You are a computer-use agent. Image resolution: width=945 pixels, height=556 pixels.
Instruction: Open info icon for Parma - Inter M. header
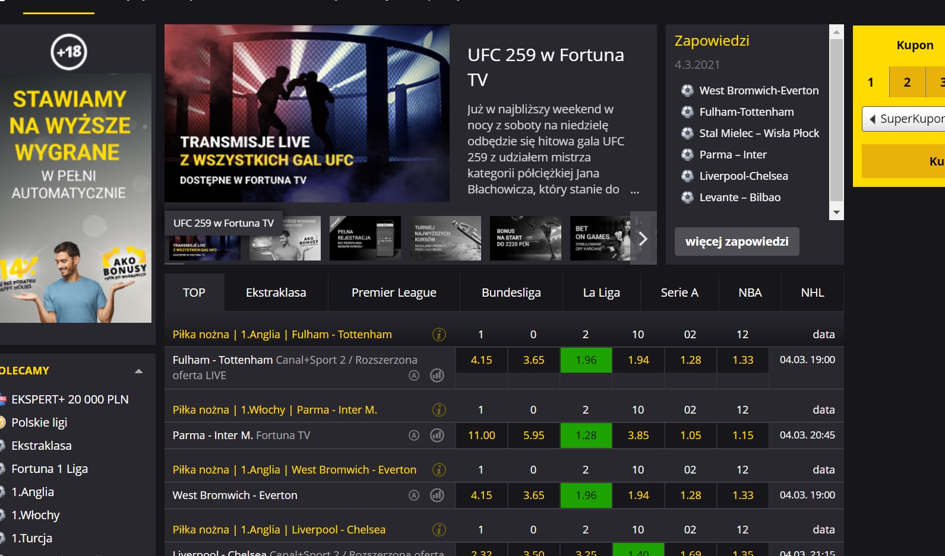pos(439,409)
